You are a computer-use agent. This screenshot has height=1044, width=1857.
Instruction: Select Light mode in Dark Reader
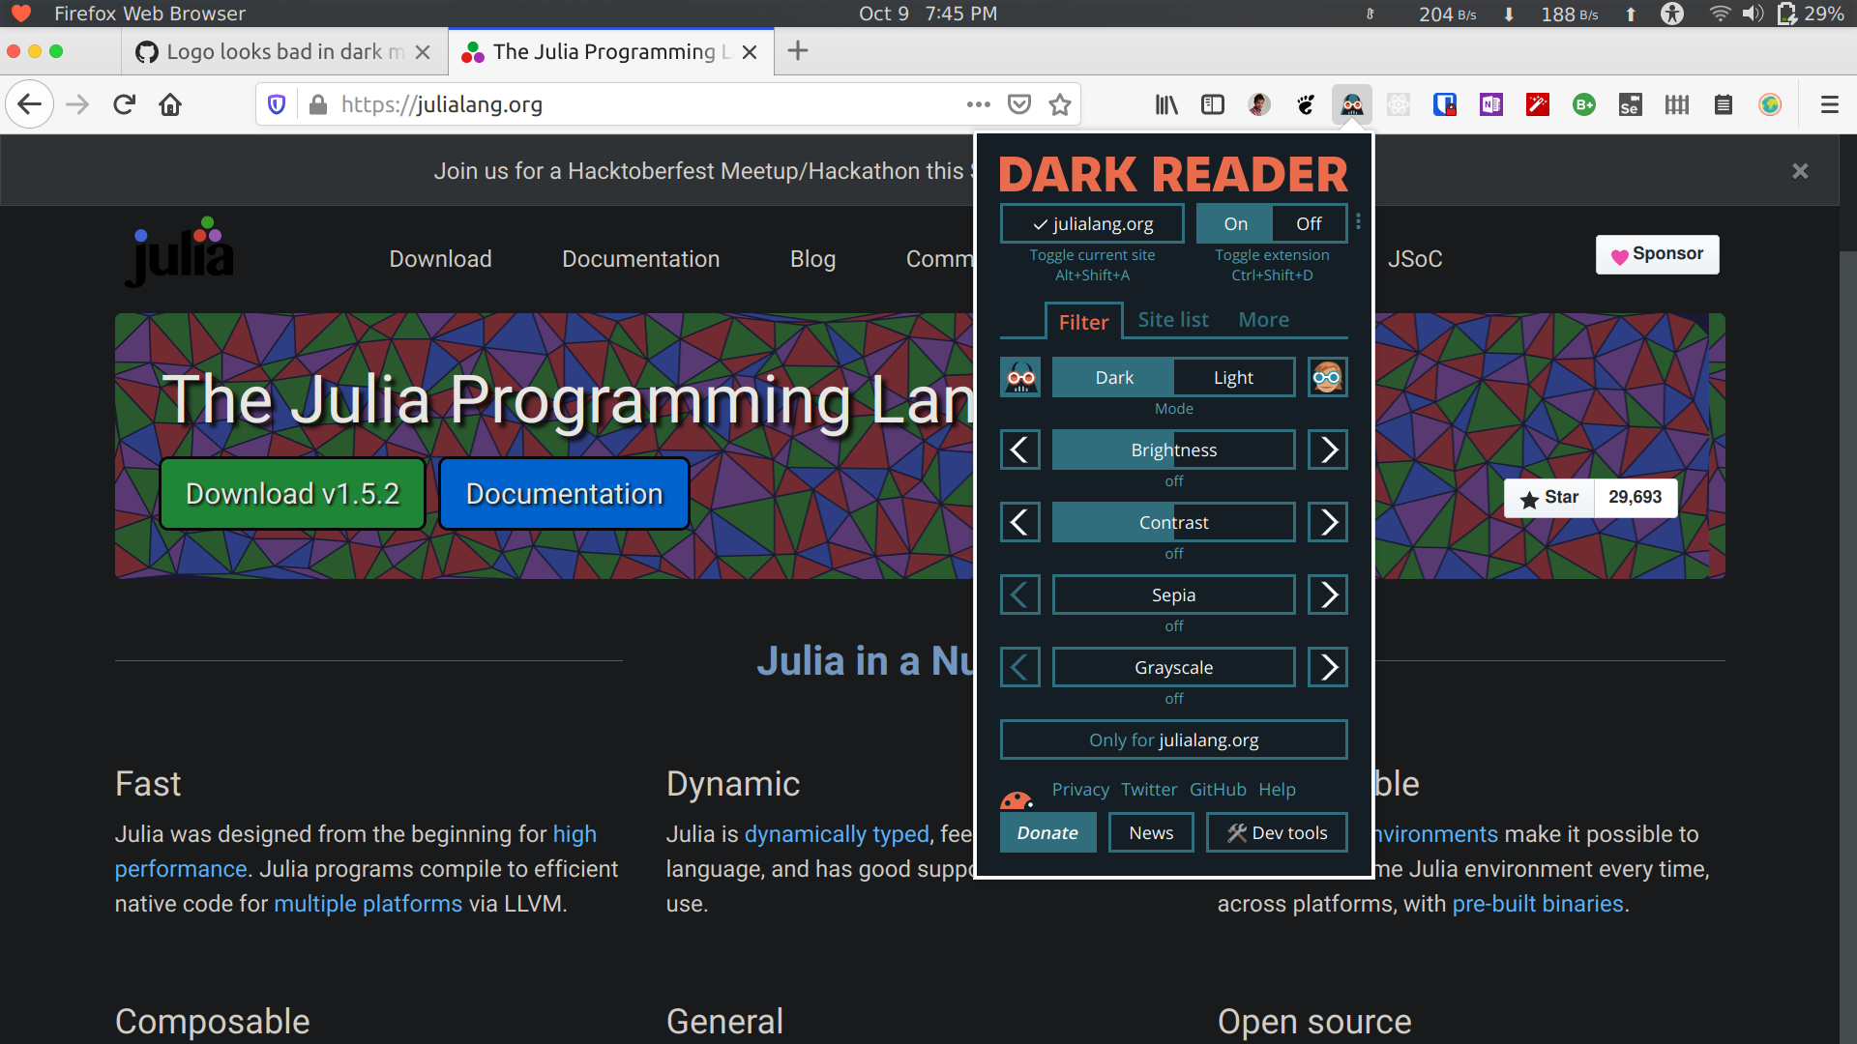pos(1234,377)
